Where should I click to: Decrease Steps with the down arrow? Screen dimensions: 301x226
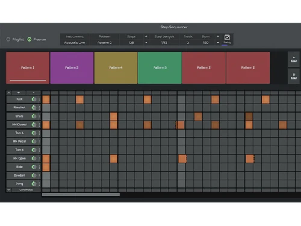pos(146,42)
